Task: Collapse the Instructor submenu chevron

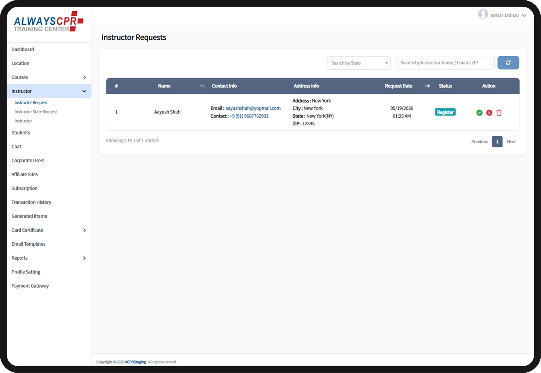Action: (x=84, y=91)
